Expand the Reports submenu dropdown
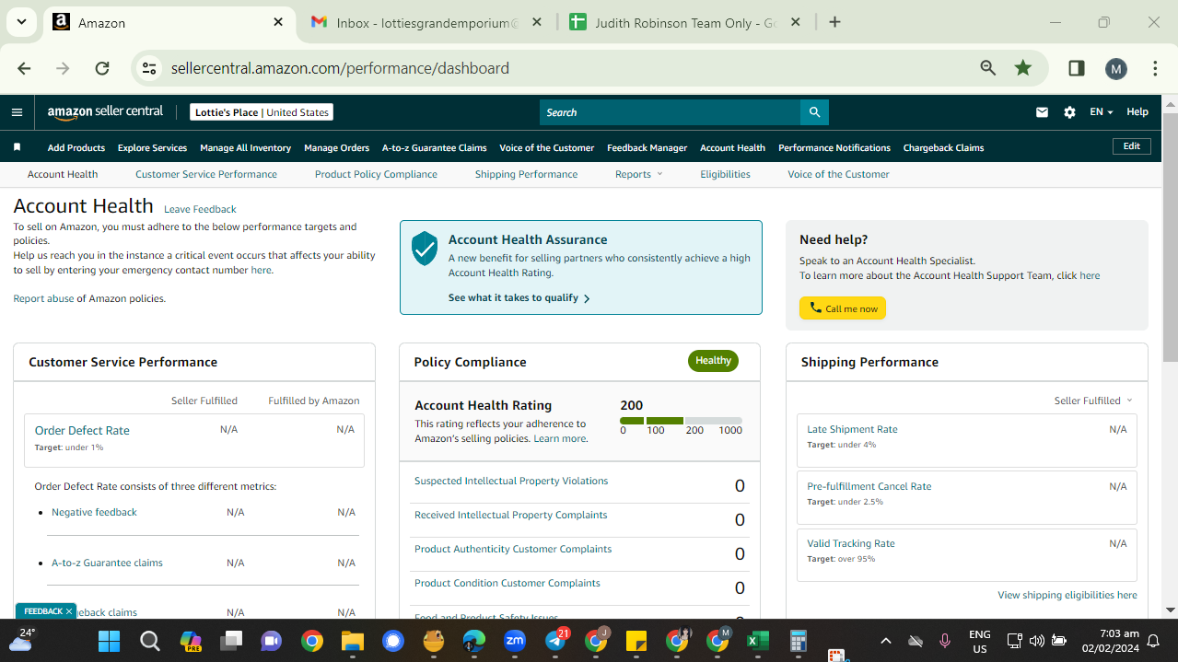1178x662 pixels. point(639,174)
